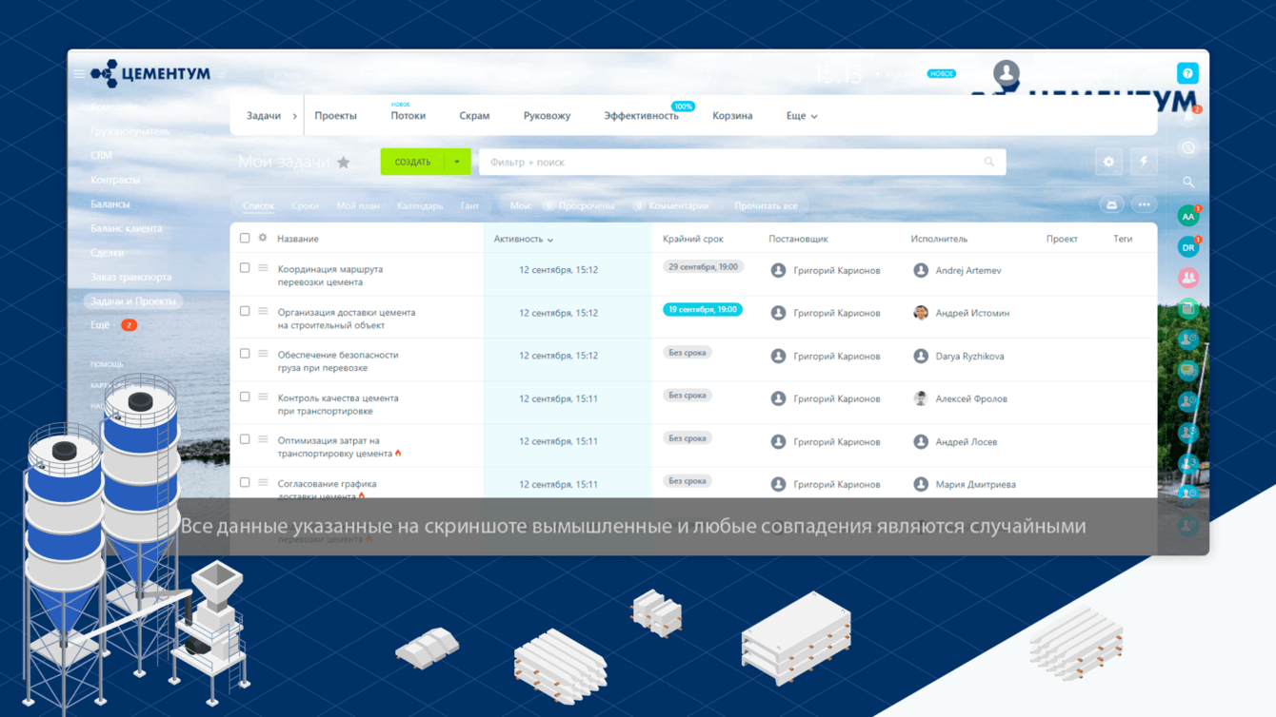Check the Координация маршрута task checkbox
Image resolution: width=1276 pixels, height=717 pixels.
[x=245, y=268]
